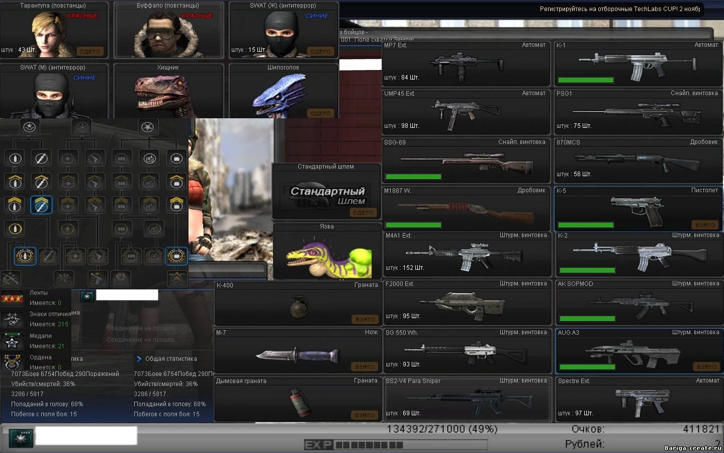Open the Ордена order badge icon
This screenshot has width=724, height=453.
[x=12, y=362]
